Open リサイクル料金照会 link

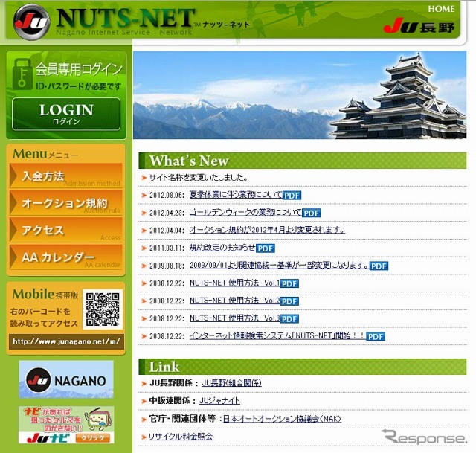pyautogui.click(x=181, y=437)
